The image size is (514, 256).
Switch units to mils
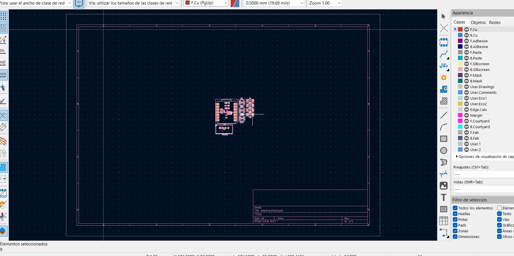pos(3,63)
